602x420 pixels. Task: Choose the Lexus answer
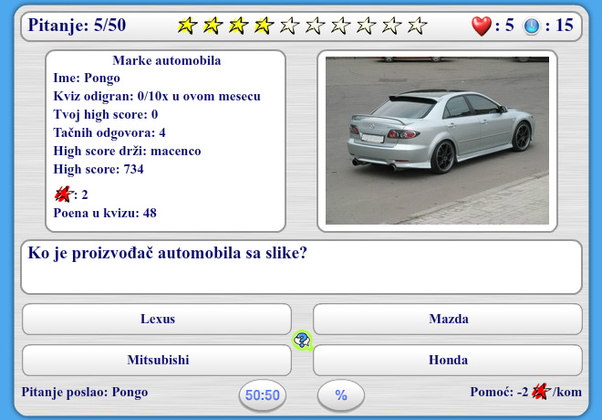(x=157, y=319)
